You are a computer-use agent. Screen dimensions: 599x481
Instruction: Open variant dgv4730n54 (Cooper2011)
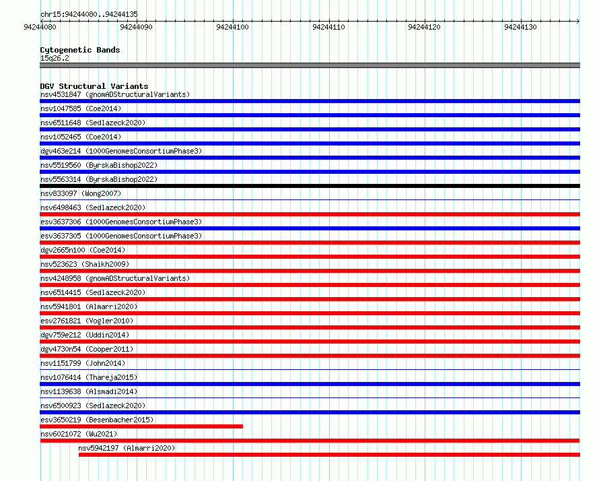87,349
